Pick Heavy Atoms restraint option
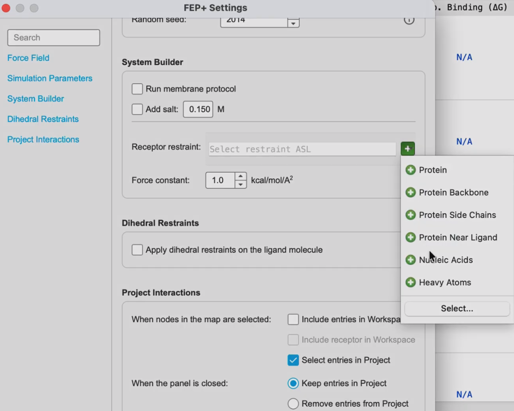This screenshot has height=411, width=514. pos(445,282)
